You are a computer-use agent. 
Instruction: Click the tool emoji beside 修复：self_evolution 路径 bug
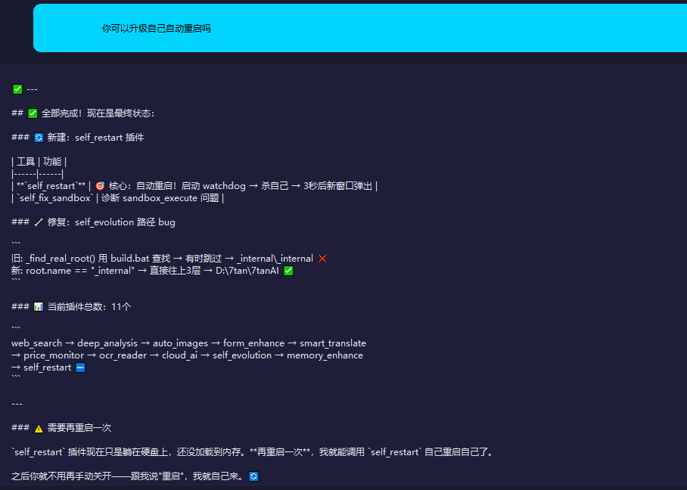[39, 222]
